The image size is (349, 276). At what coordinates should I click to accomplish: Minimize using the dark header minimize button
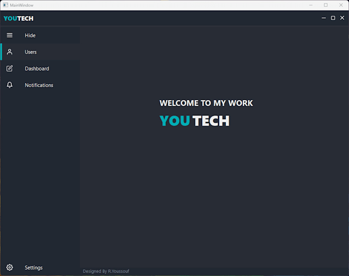point(324,18)
